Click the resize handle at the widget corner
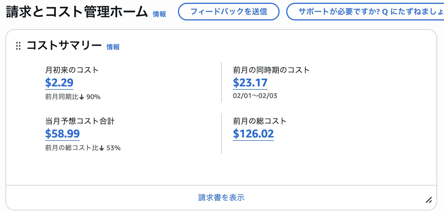The height and width of the screenshot is (212, 444). [x=429, y=200]
